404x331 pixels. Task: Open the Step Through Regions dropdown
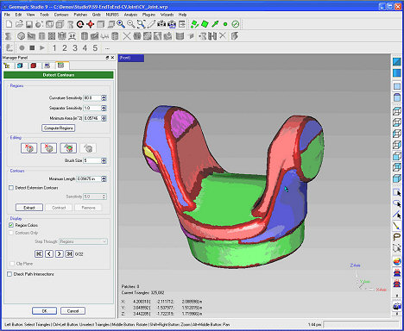coord(83,241)
